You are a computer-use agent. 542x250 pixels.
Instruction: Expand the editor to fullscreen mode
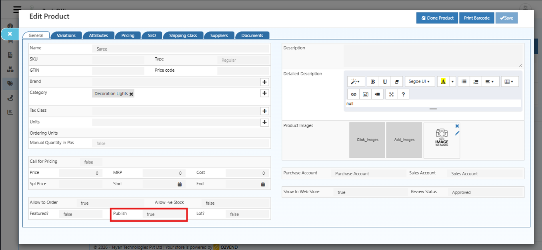(x=391, y=94)
